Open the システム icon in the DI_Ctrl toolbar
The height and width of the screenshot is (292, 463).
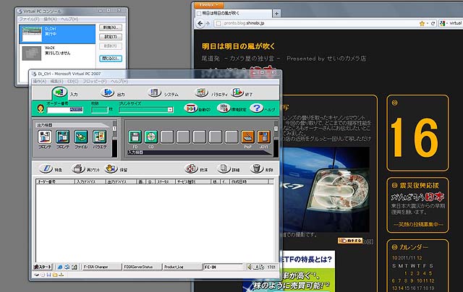pyautogui.click(x=154, y=93)
